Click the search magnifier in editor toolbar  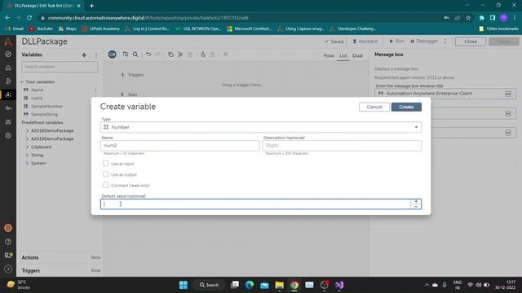135,55
